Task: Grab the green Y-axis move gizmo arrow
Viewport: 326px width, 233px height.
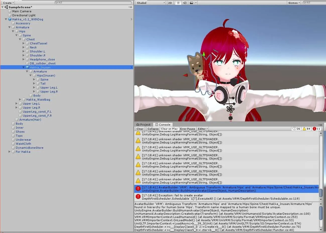Action: (x=204, y=54)
